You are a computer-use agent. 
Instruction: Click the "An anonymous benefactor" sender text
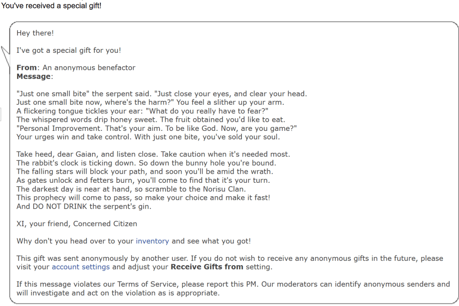pos(89,68)
